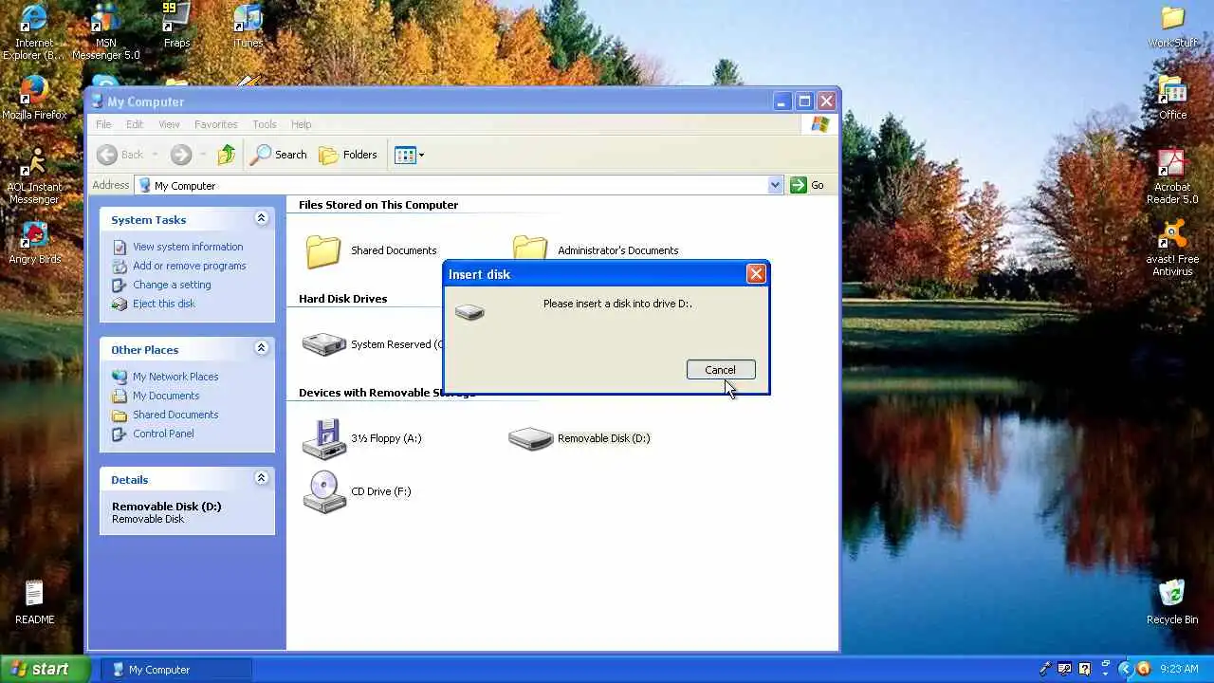Click View system information
This screenshot has width=1214, height=683.
(188, 247)
